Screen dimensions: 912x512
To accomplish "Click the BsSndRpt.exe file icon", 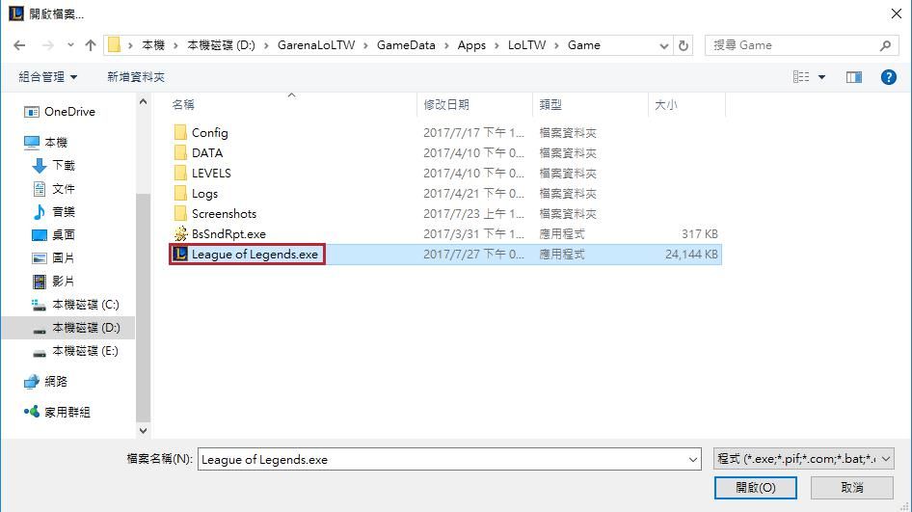I will (x=180, y=234).
